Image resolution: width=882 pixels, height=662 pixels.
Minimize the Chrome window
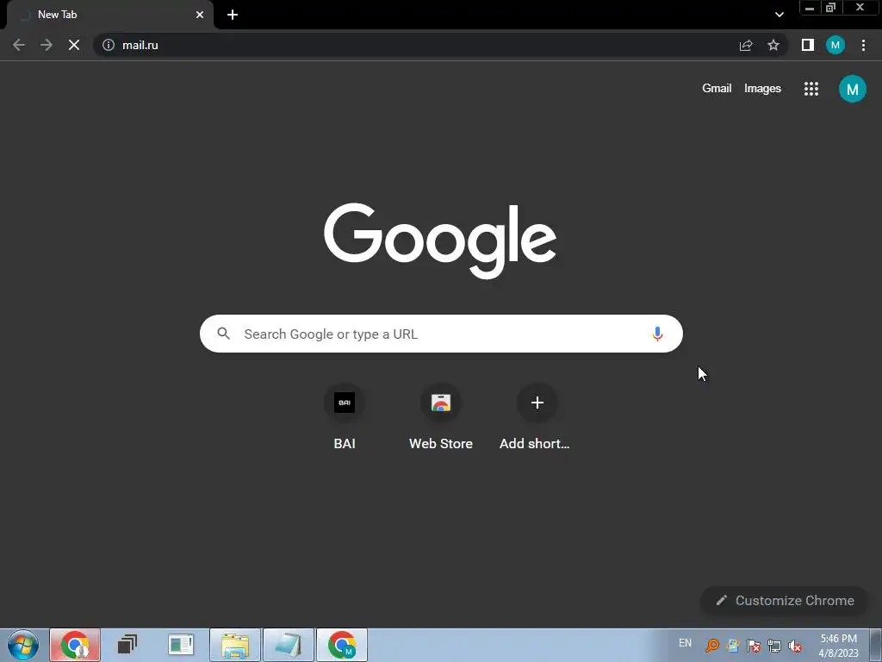pyautogui.click(x=810, y=8)
